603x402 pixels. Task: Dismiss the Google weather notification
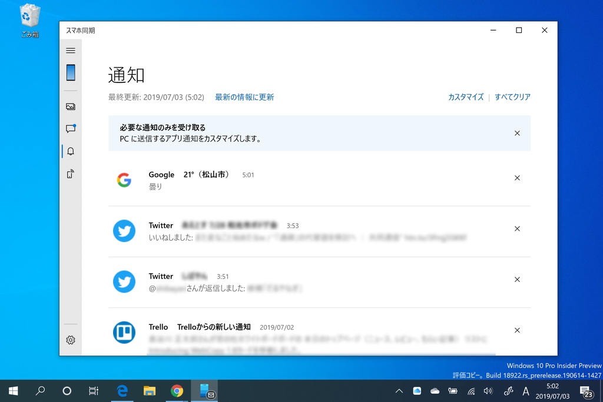[517, 178]
